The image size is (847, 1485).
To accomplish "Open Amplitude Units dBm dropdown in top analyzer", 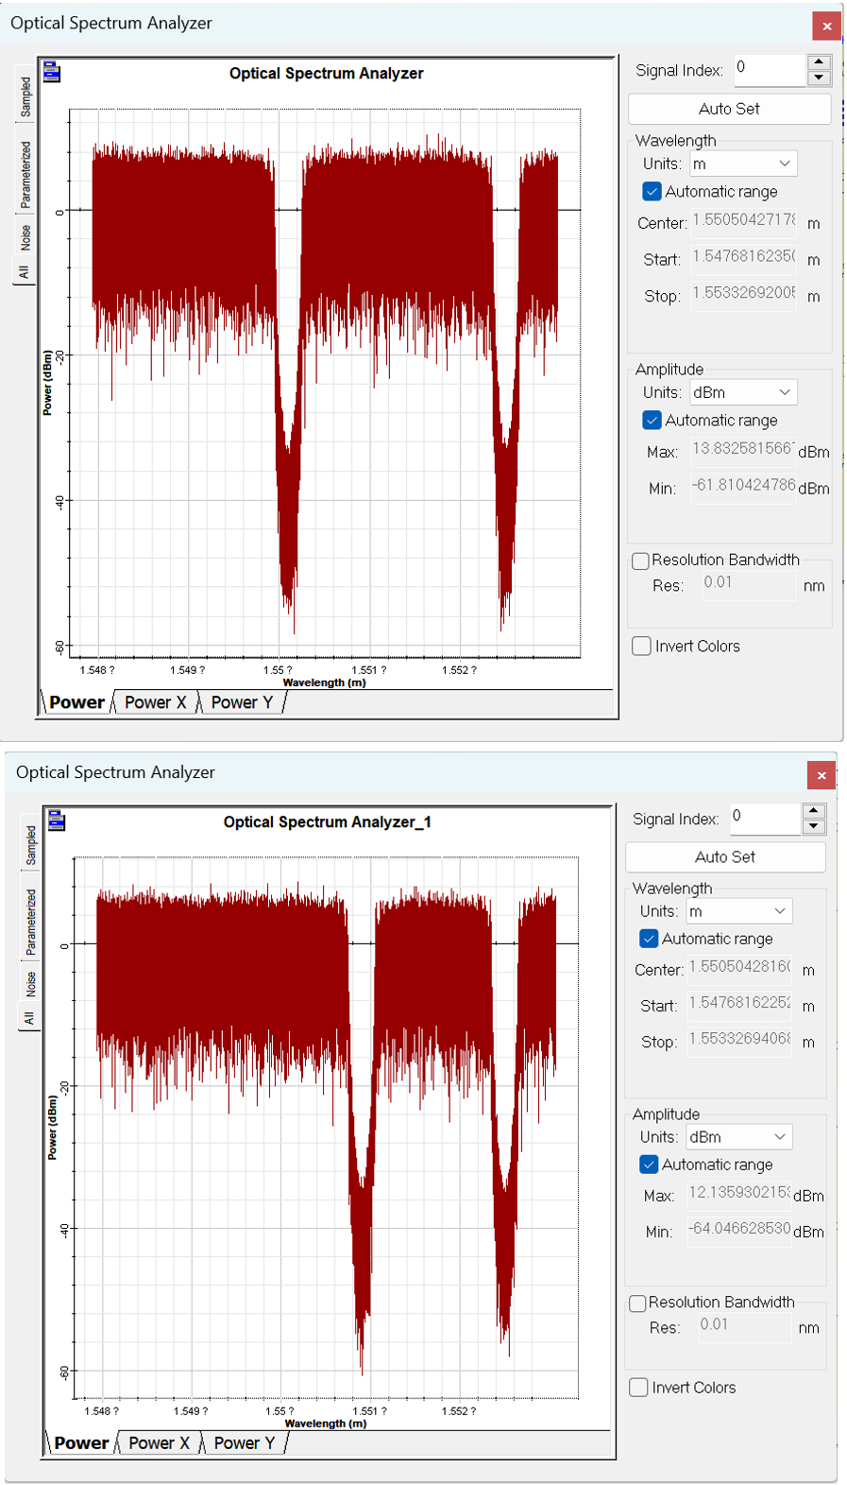I will click(x=743, y=392).
